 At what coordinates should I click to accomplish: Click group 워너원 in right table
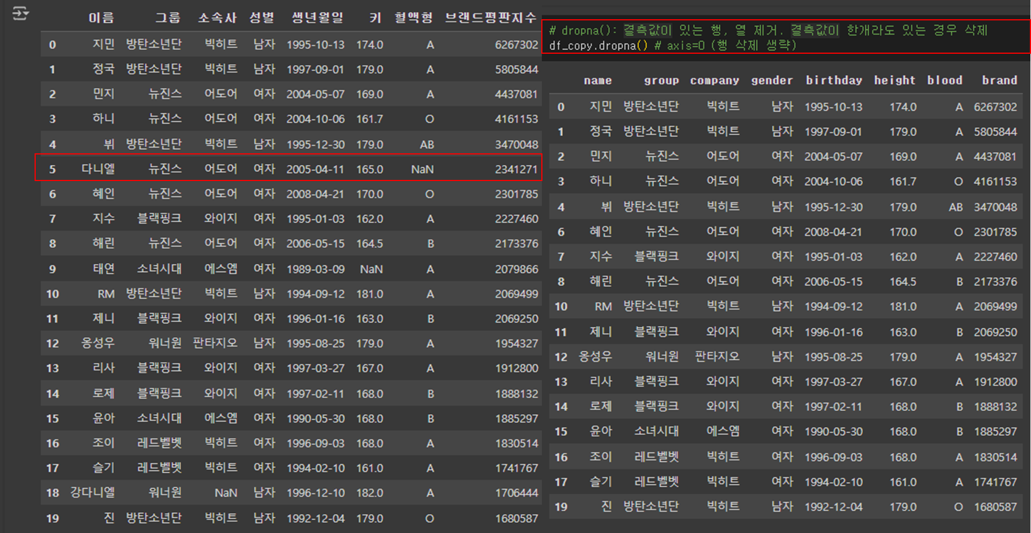[662, 356]
